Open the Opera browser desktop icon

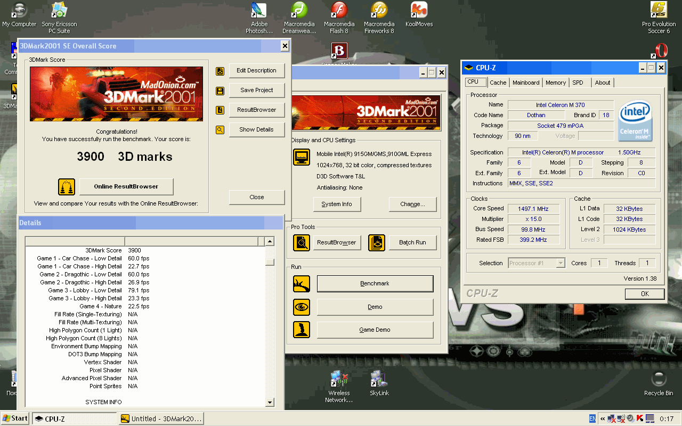(x=661, y=51)
